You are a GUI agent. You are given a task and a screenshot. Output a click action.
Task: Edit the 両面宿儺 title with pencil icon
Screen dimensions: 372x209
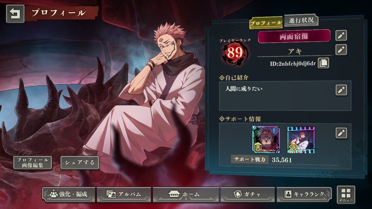[341, 36]
